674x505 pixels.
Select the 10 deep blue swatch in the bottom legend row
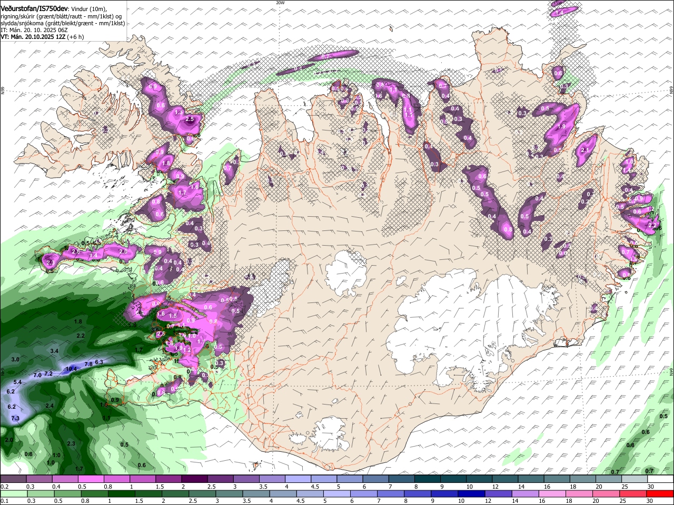click(472, 494)
